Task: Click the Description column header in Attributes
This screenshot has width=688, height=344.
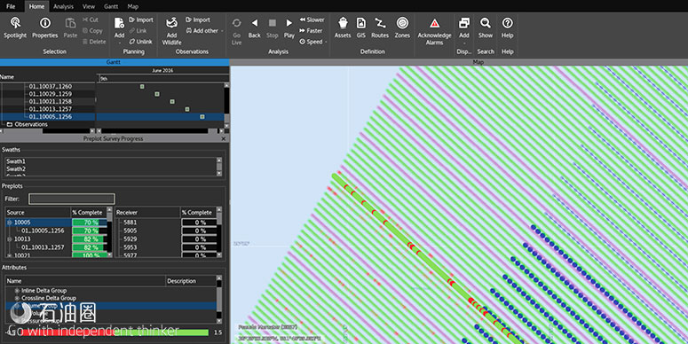Action: point(191,281)
